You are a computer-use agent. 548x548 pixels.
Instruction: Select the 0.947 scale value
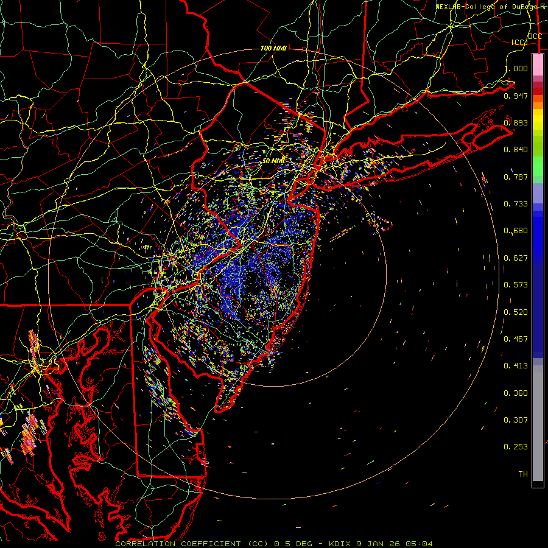[x=516, y=96]
